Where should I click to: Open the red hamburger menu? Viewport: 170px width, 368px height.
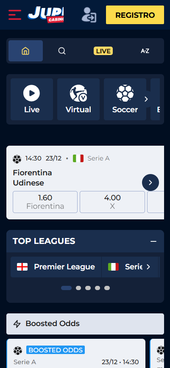tap(15, 15)
